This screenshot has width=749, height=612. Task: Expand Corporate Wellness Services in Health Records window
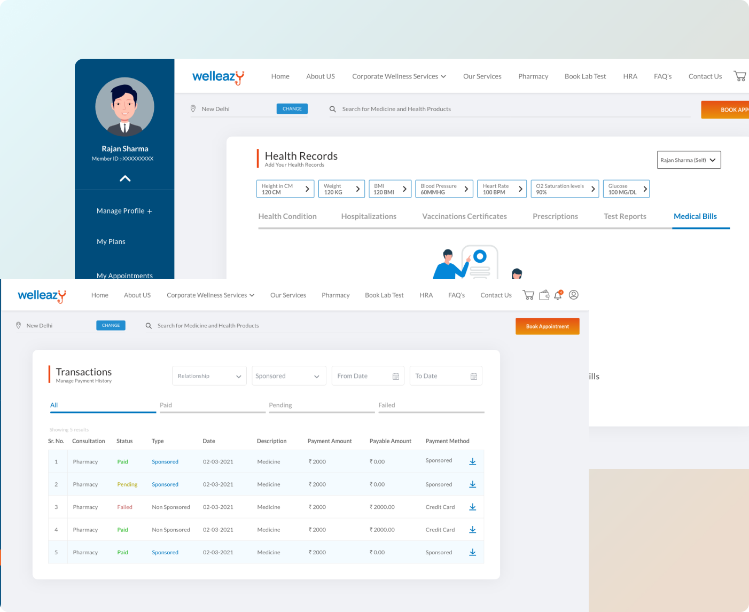point(399,76)
